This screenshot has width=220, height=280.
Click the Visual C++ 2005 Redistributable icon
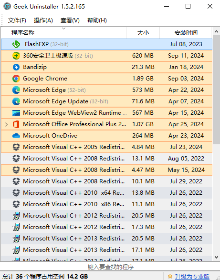point(16,147)
